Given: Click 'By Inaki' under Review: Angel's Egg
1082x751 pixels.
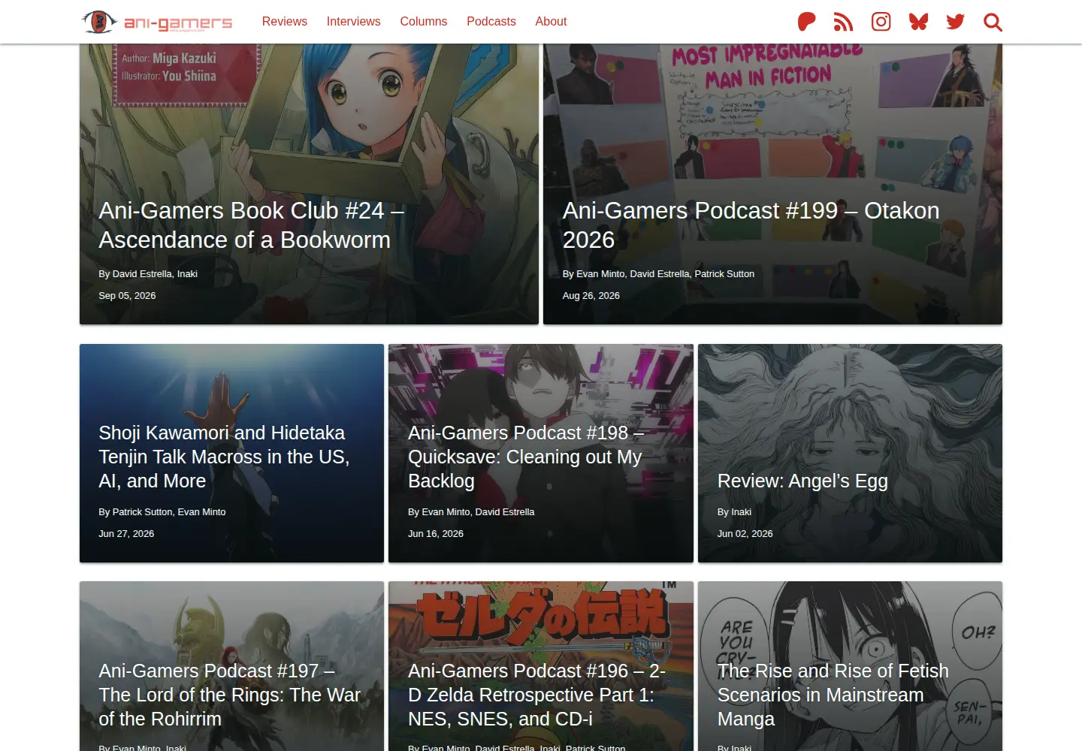Looking at the screenshot, I should click(x=734, y=512).
